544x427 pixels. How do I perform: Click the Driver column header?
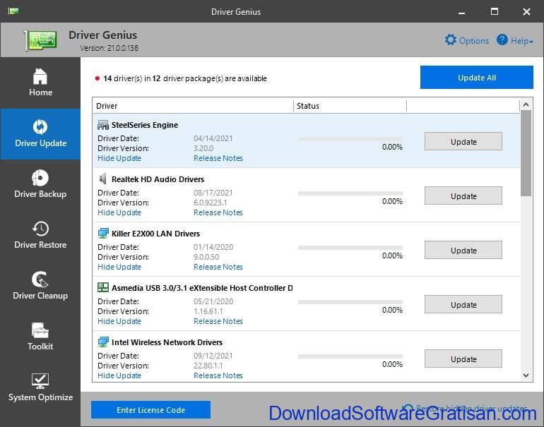(x=193, y=106)
